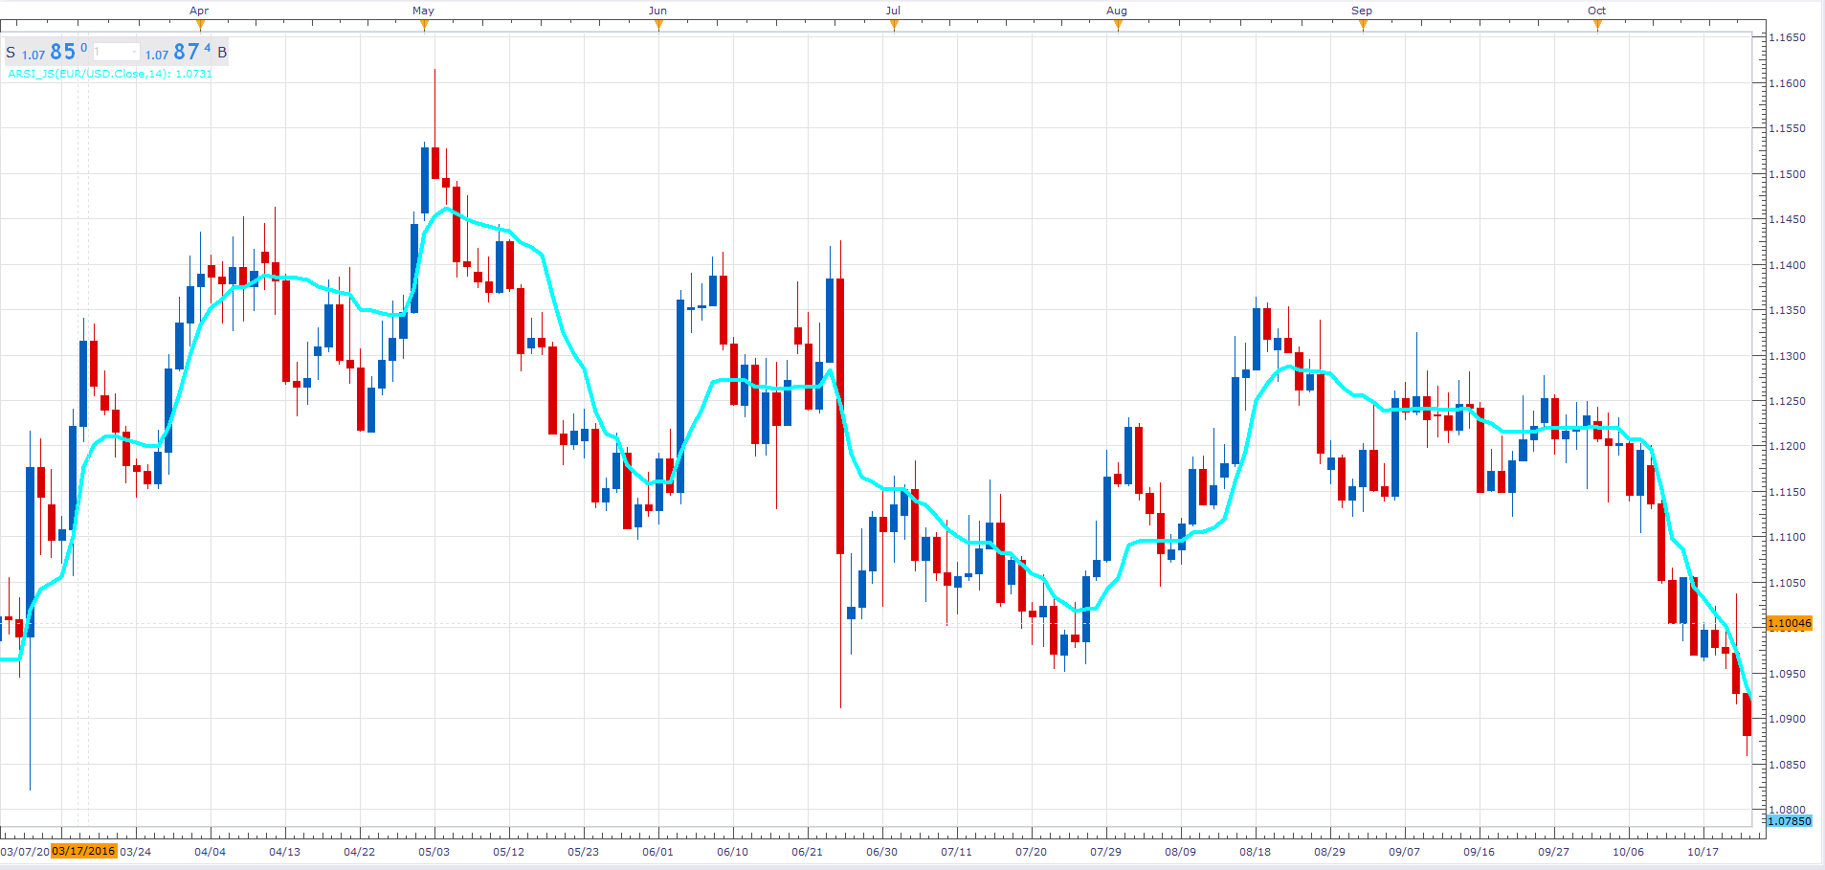Click the 1.1400 price axis label
This screenshot has height=870, width=1825.
1788,265
